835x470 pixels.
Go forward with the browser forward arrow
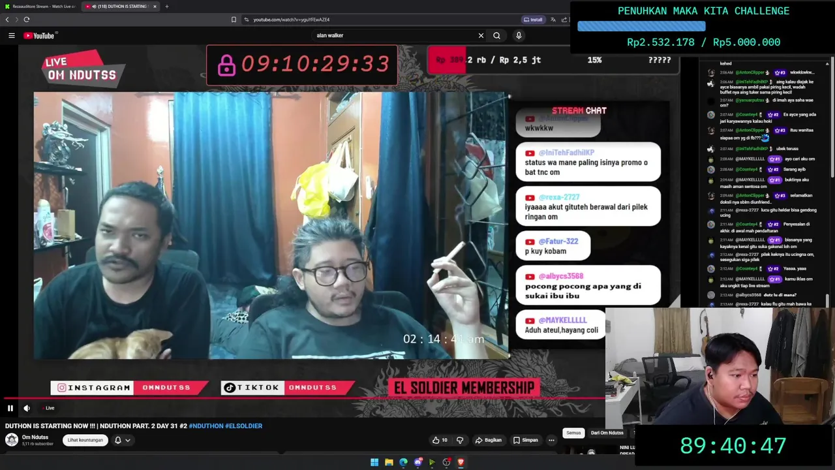coord(16,20)
